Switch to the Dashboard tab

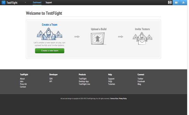pos(37,3)
